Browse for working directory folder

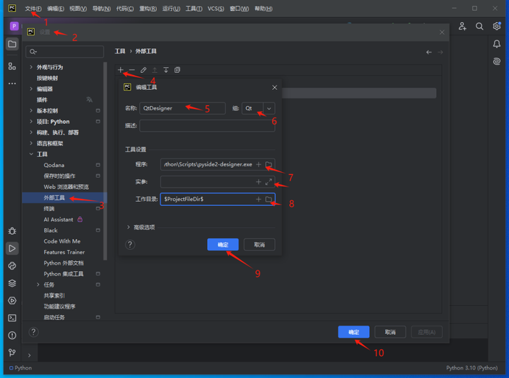pos(269,199)
